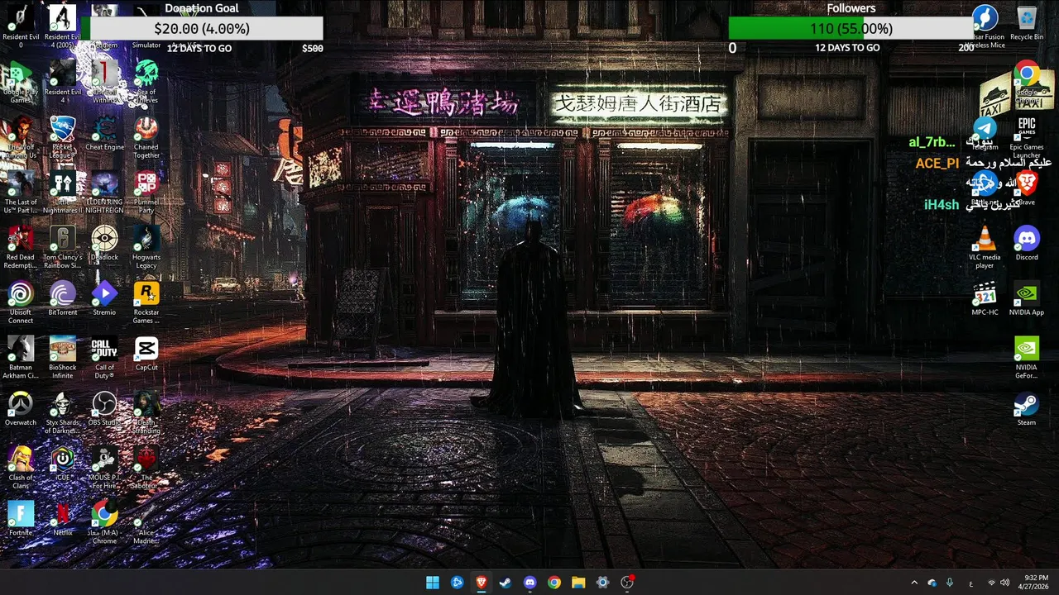Open Settings gear on the taskbar
1059x595 pixels.
click(x=602, y=583)
